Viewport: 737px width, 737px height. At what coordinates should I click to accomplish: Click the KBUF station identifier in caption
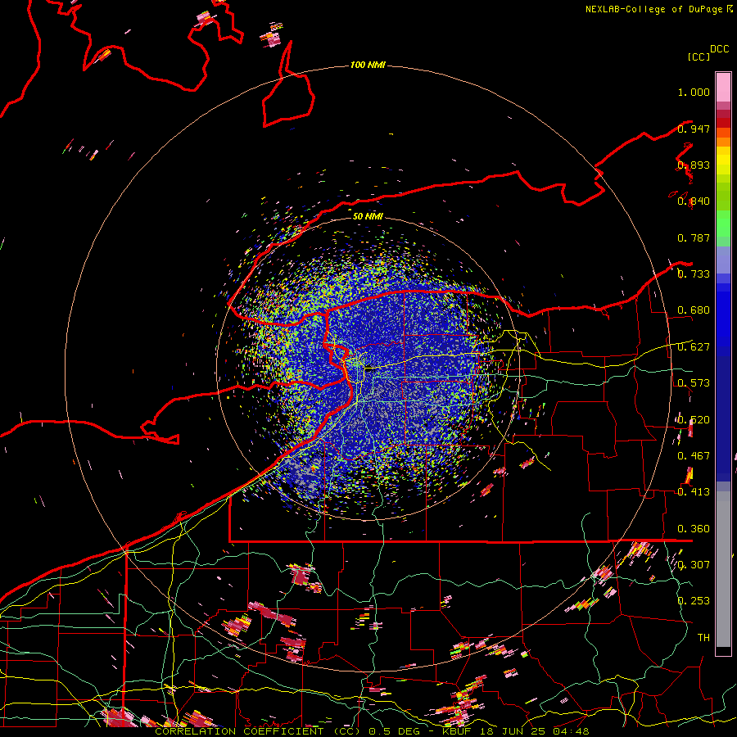[457, 731]
